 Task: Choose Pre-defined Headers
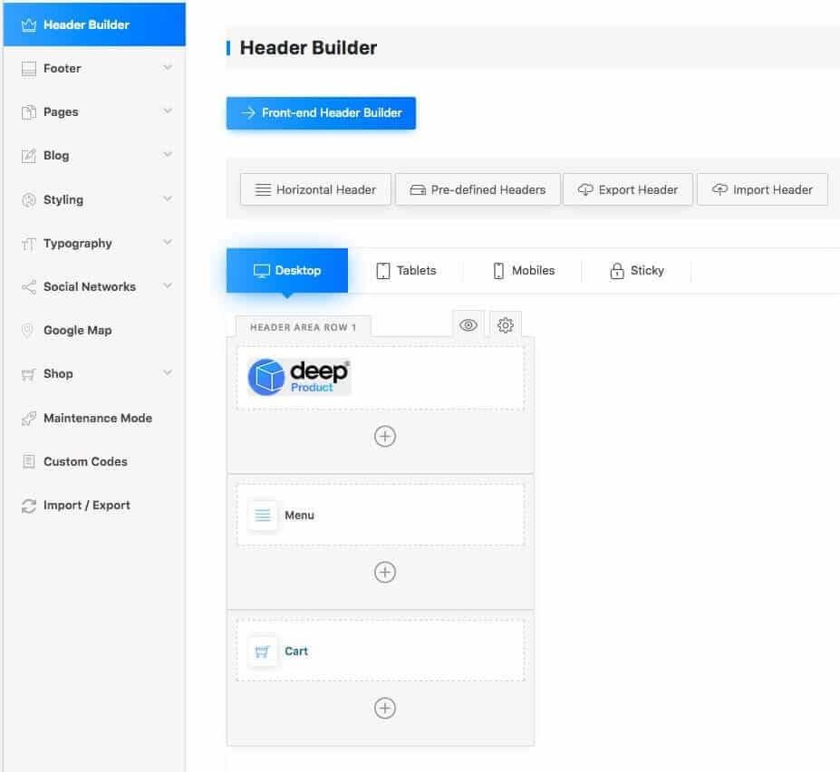(478, 190)
